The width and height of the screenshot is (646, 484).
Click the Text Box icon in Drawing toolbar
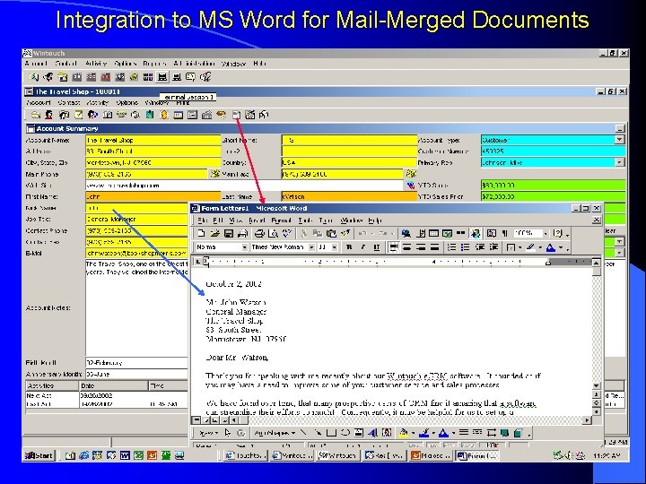point(359,433)
